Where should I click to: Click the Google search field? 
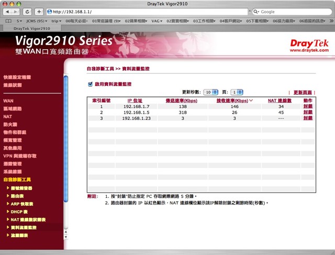[x=292, y=12]
